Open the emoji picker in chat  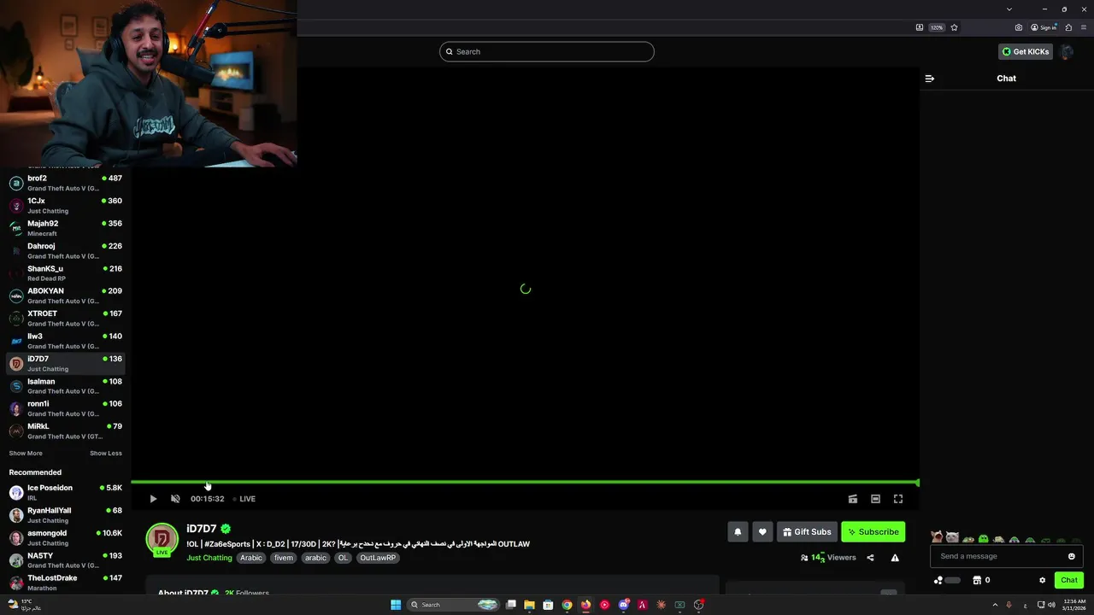tap(1072, 556)
